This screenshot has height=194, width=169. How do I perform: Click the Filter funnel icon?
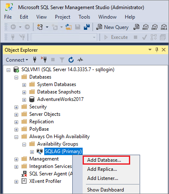pos(62,60)
